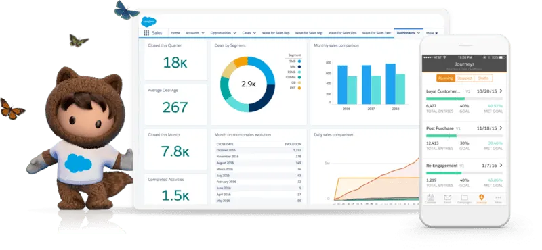Open the Post Purchase journey chevron
542x250 pixels.
pos(501,128)
